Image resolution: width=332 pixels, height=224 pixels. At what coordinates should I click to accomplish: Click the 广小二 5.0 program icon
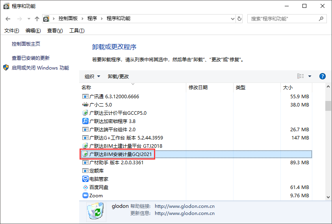(85, 105)
